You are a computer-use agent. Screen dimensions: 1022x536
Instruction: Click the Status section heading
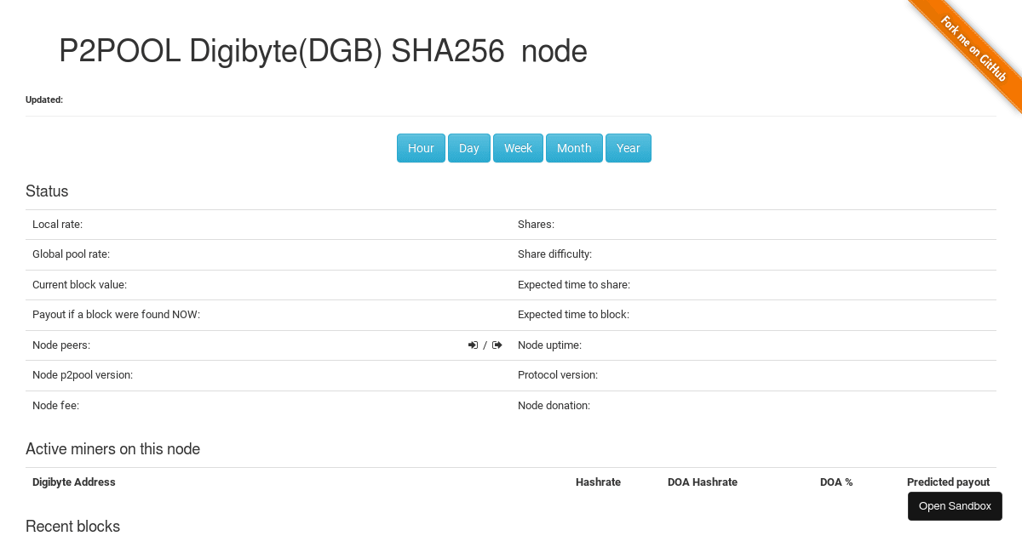pos(47,191)
